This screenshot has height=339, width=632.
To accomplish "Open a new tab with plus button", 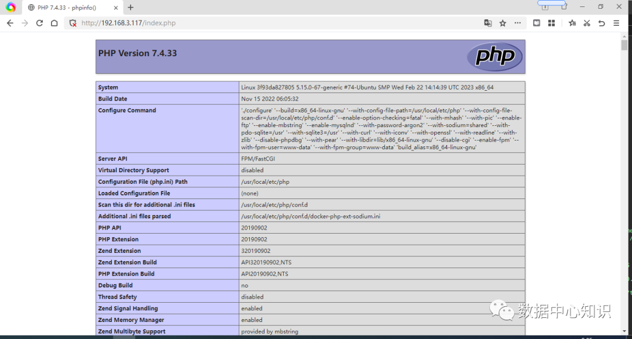I will click(130, 7).
